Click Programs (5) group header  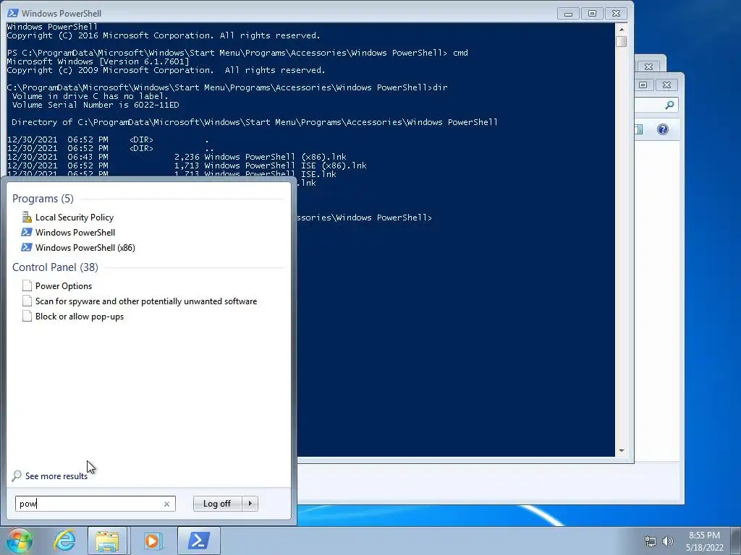coord(43,199)
